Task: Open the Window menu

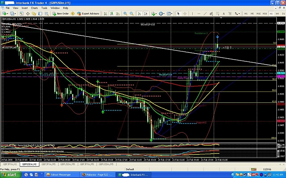Action: point(55,8)
